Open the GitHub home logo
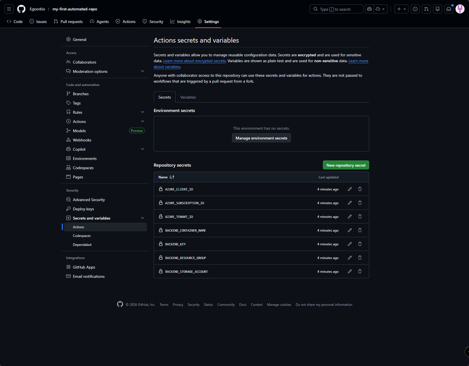 21,9
